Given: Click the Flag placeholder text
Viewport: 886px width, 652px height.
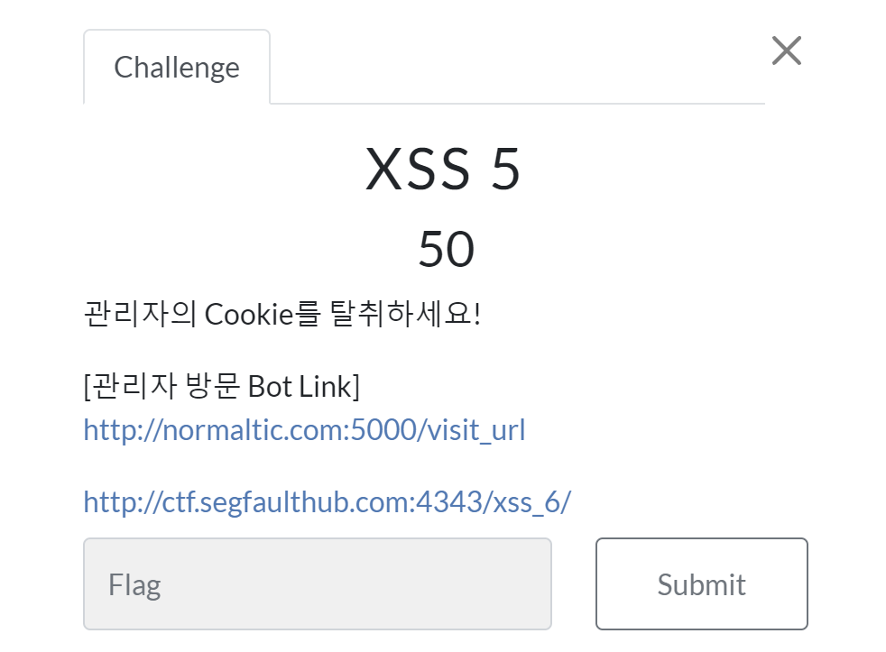Looking at the screenshot, I should click(134, 585).
